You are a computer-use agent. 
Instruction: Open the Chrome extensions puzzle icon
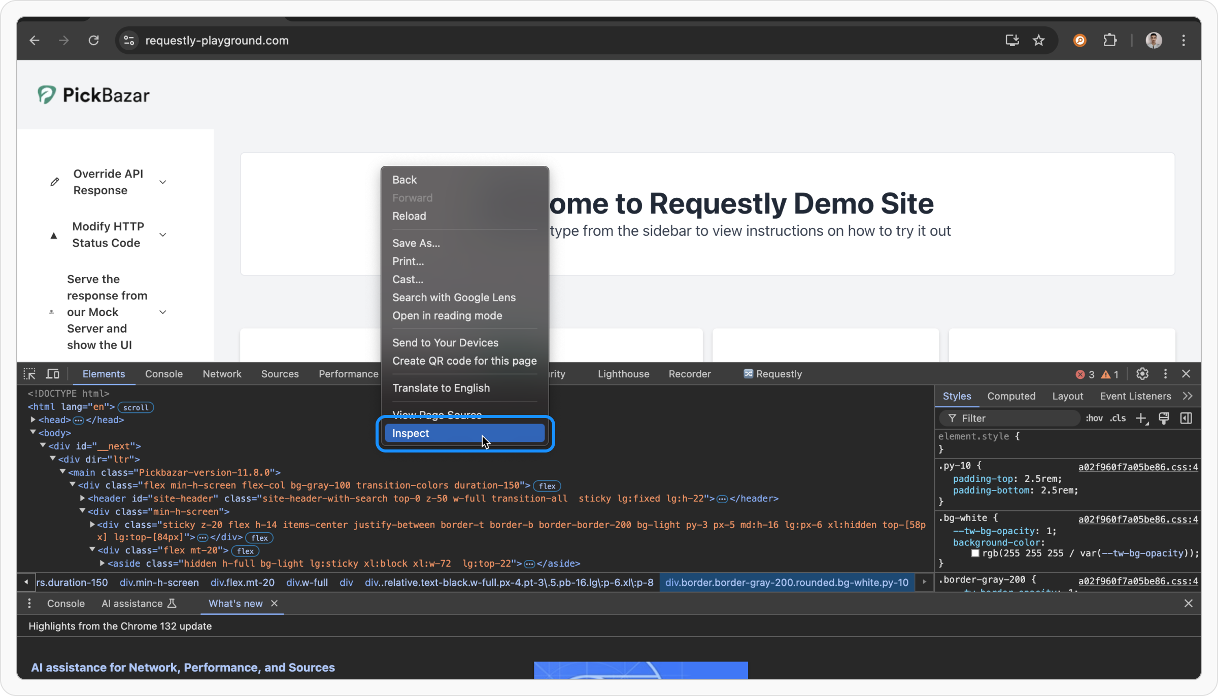pyautogui.click(x=1110, y=41)
